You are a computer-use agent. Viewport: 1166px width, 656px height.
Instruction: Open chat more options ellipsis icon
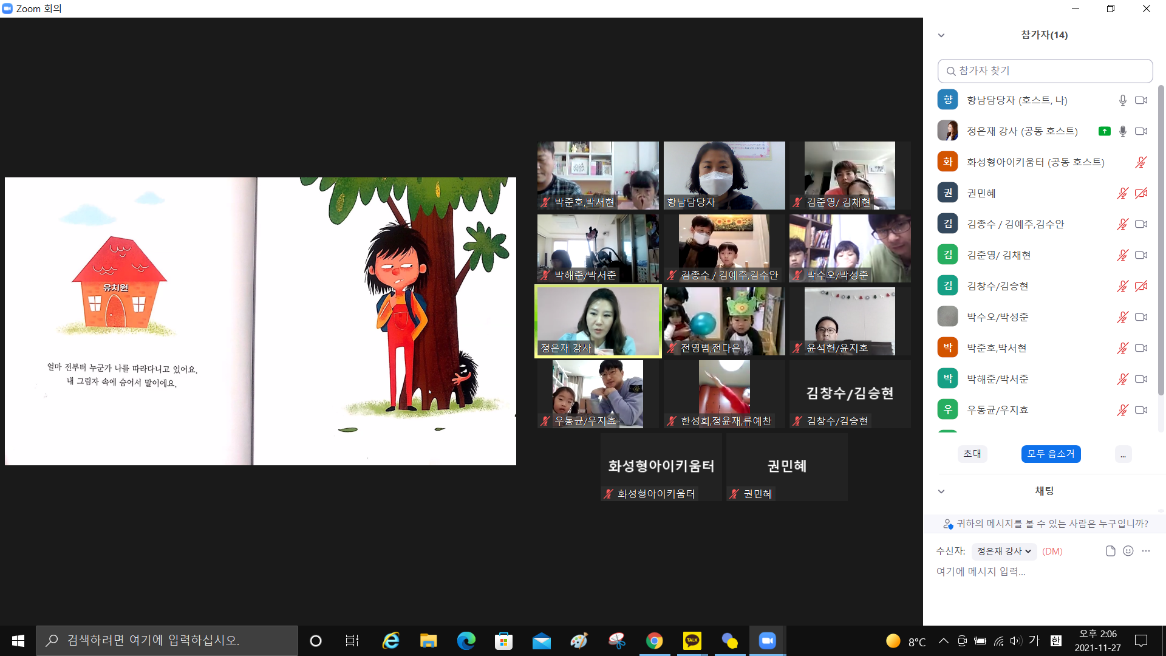coord(1146,551)
